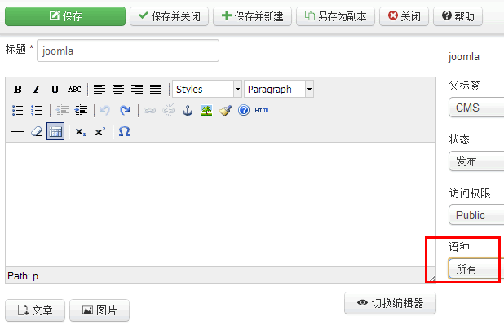Remove formatting with eraser icon
Viewport: 504px width, 325px height.
coord(37,131)
